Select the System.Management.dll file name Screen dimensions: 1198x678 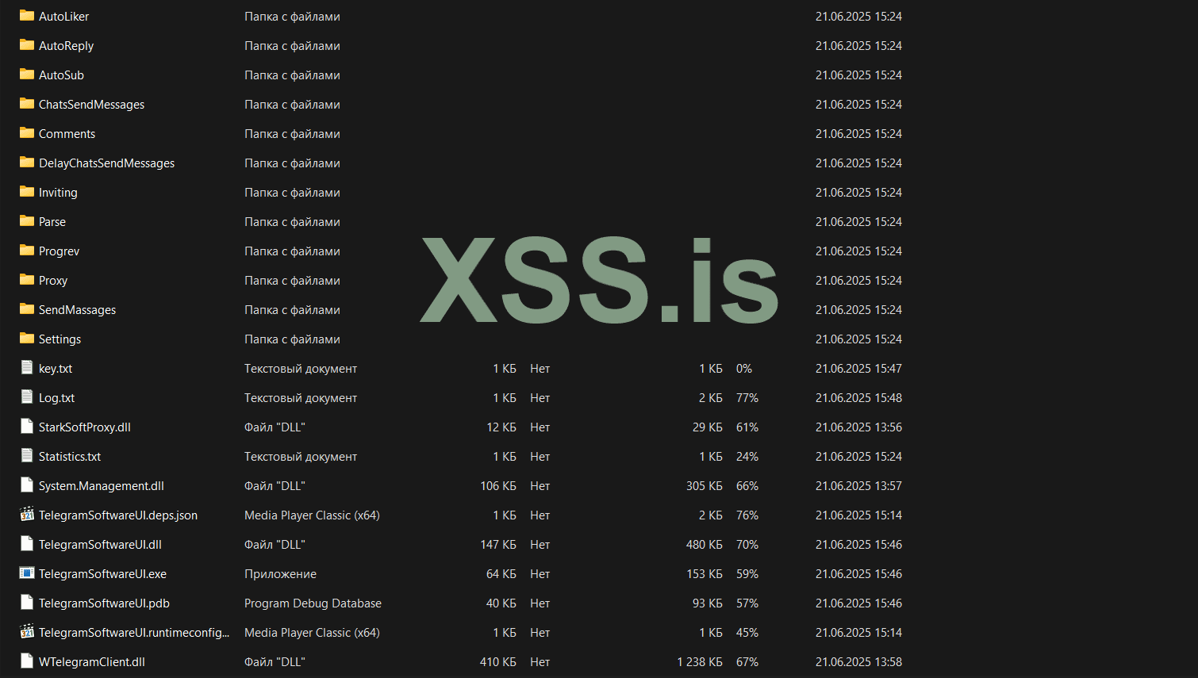tap(102, 486)
